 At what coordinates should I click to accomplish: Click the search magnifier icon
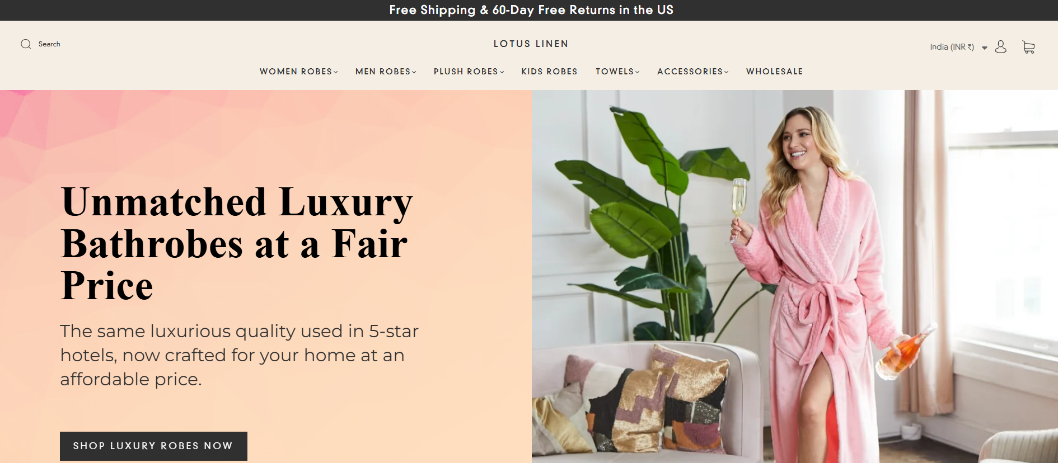26,44
